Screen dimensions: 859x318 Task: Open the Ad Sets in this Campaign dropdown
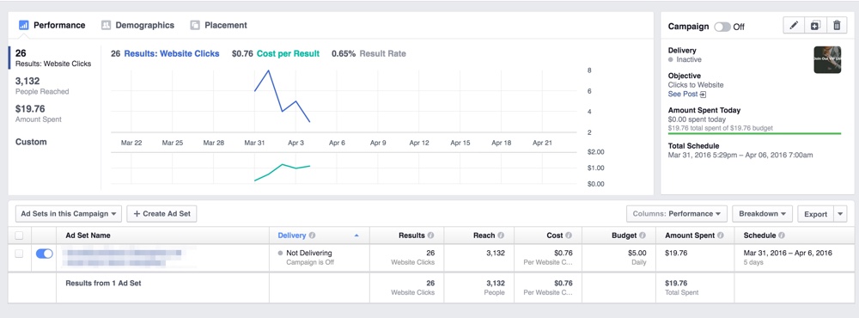(69, 214)
